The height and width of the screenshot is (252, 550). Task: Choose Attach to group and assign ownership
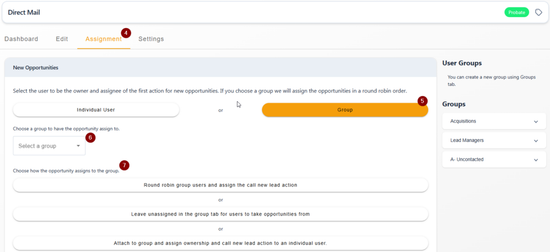coord(220,243)
